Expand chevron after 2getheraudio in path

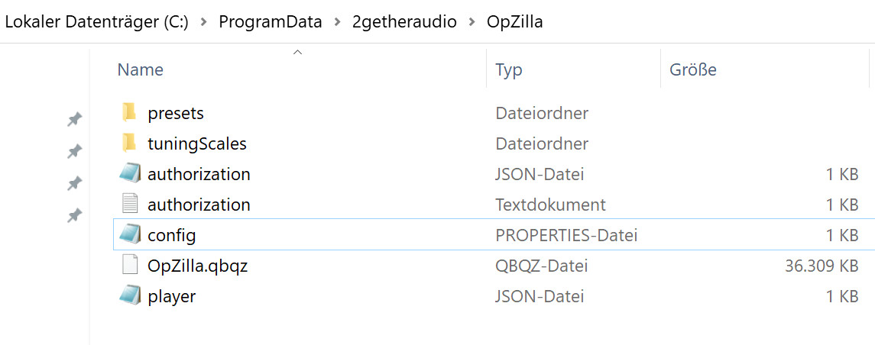[472, 22]
